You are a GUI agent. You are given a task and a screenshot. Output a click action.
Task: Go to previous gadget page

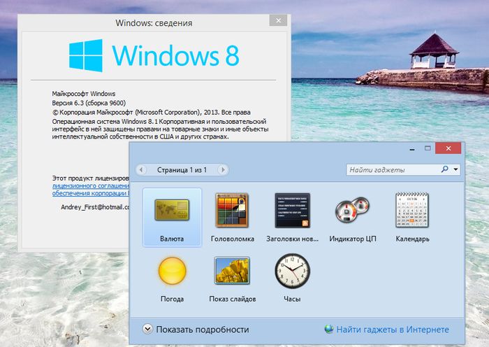[143, 169]
